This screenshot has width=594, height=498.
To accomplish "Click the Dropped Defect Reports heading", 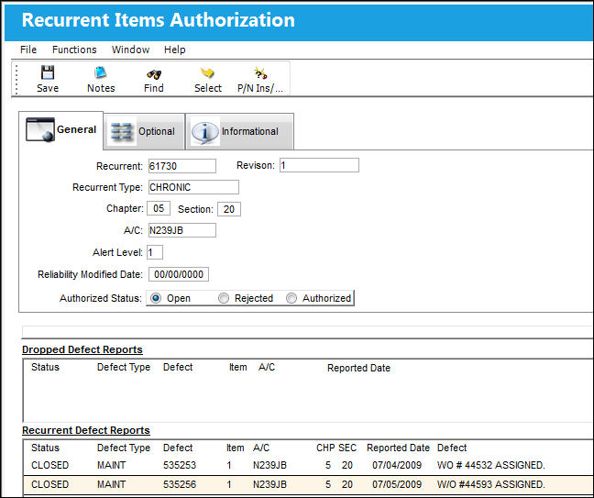I will [82, 349].
